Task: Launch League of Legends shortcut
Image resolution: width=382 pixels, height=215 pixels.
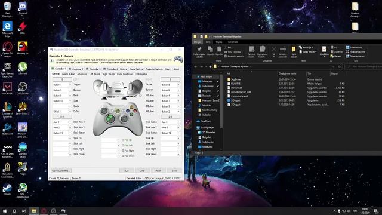Action: (x=7, y=110)
